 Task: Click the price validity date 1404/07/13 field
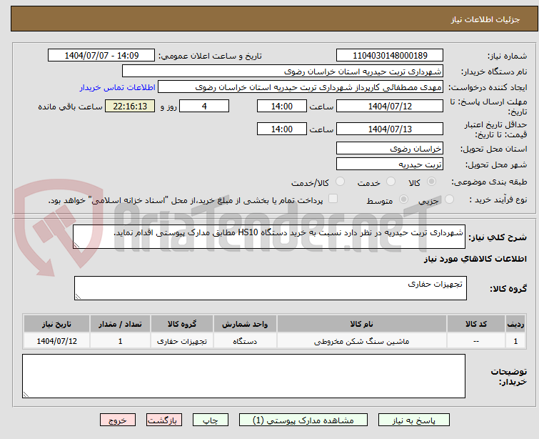click(x=390, y=129)
